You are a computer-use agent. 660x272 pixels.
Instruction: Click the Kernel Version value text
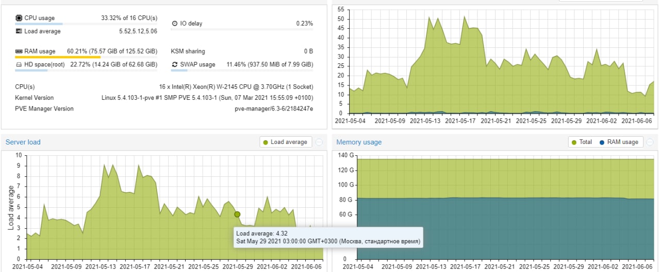[x=207, y=98]
